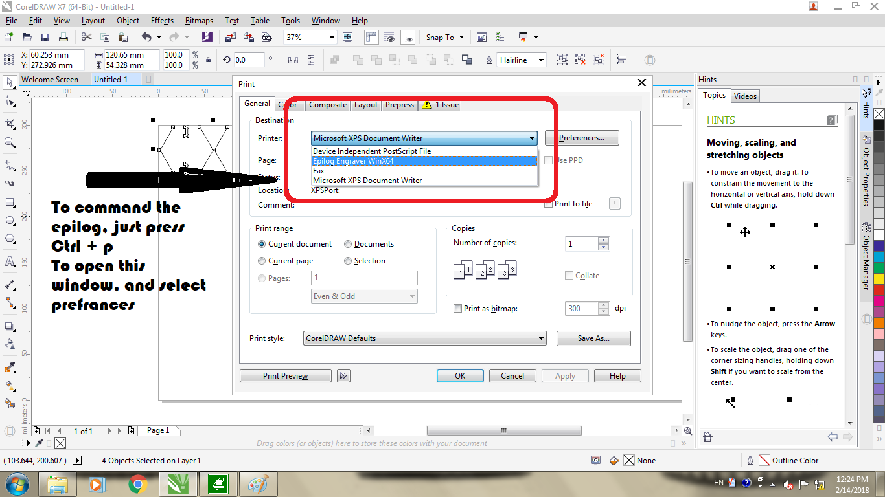Screen dimensions: 885x497
Task: Select the Documents radio button
Action: click(x=348, y=244)
